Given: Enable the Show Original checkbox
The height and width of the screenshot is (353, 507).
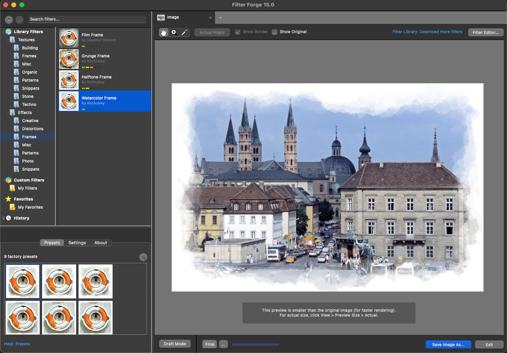Looking at the screenshot, I should (275, 32).
